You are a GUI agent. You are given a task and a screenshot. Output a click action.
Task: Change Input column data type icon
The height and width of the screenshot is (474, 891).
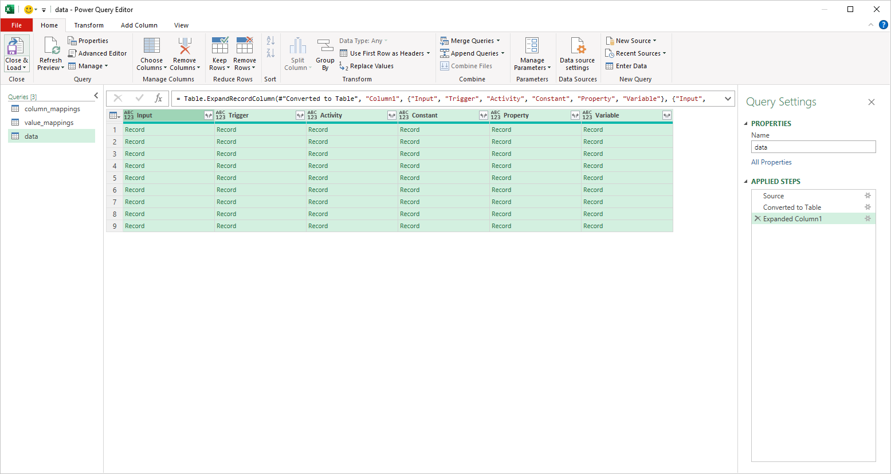(x=129, y=115)
